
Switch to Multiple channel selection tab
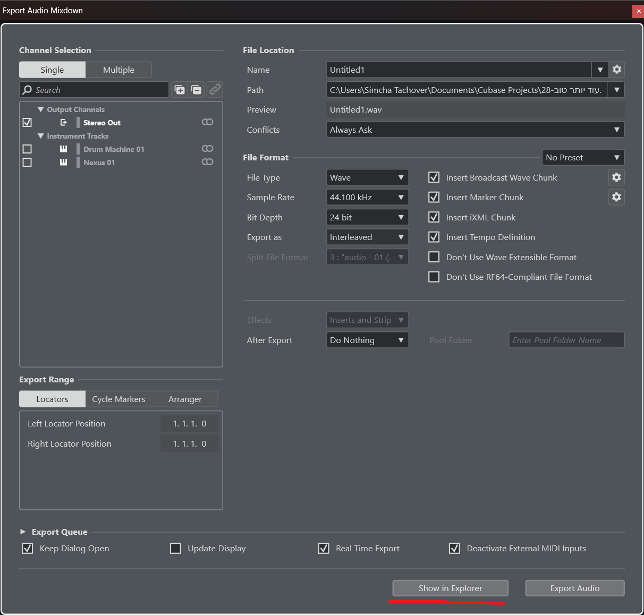click(118, 70)
